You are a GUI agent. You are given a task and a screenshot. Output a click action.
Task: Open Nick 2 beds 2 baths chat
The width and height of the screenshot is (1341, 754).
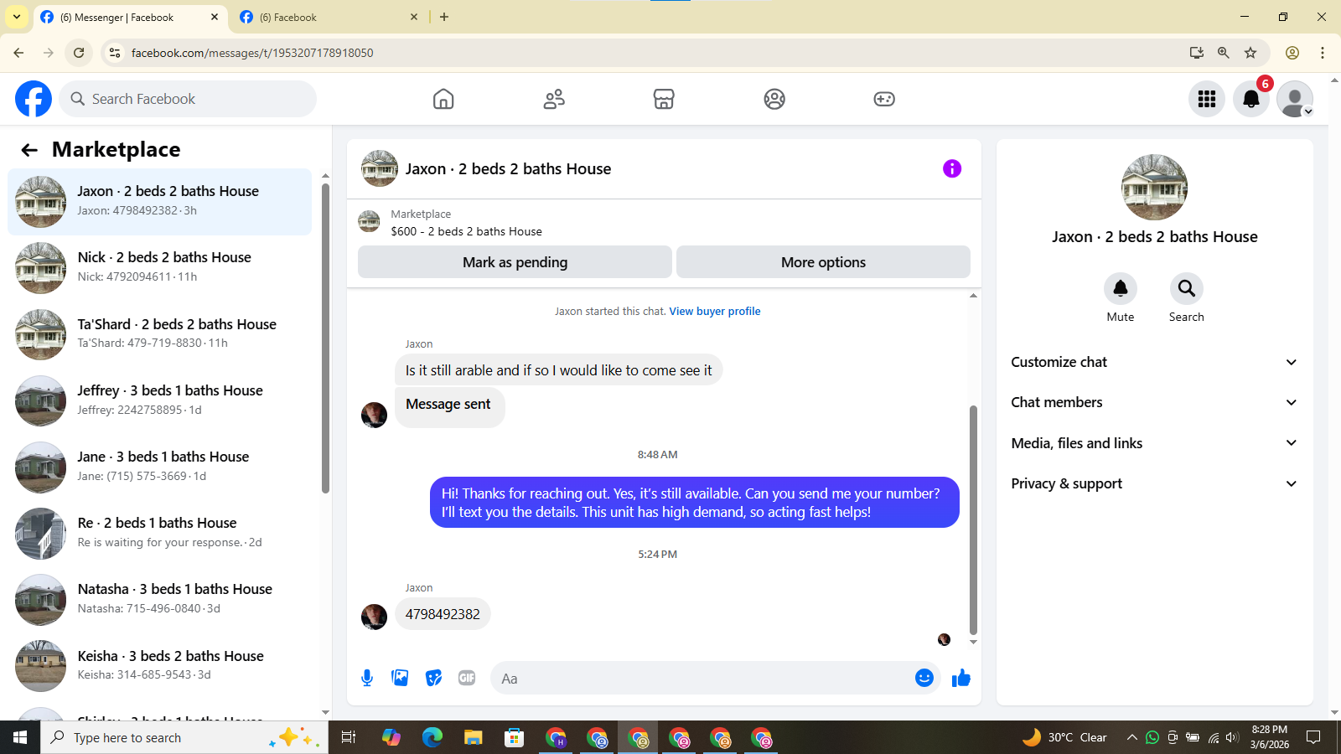click(x=159, y=267)
